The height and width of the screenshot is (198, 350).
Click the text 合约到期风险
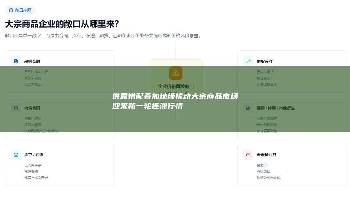267,125
